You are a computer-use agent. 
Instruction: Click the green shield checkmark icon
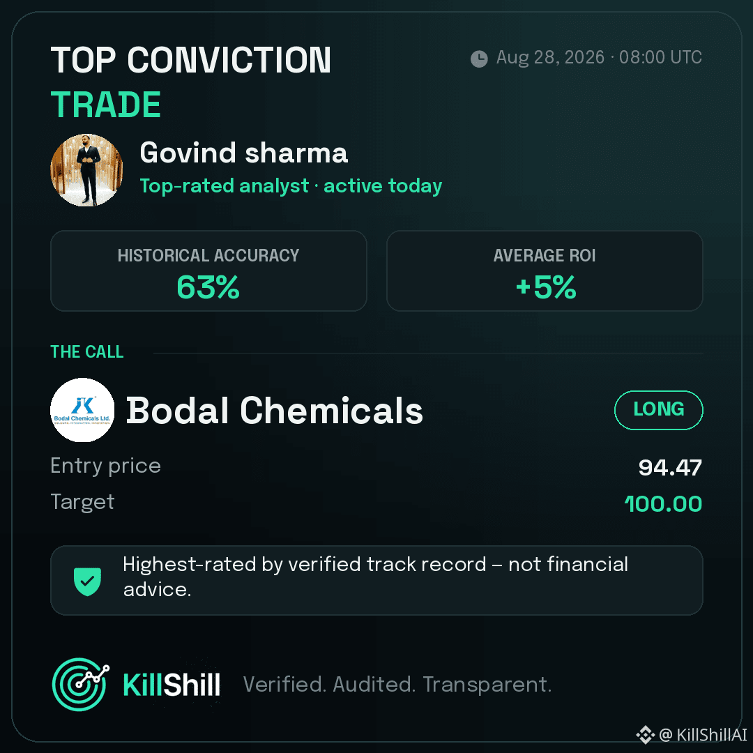[87, 581]
